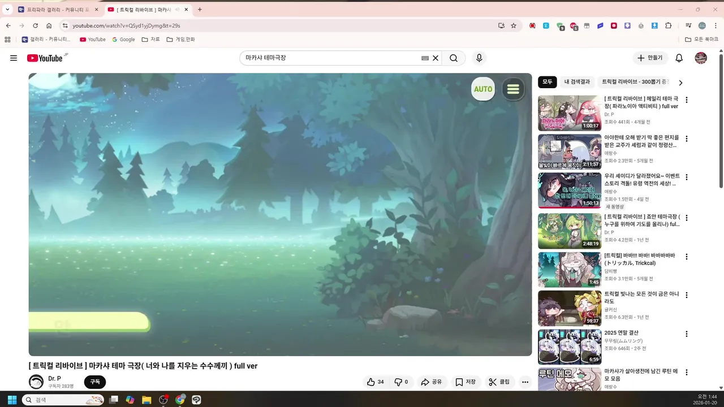Viewport: 724px width, 407px height.
Task: Reload the current page
Action: coord(35,25)
